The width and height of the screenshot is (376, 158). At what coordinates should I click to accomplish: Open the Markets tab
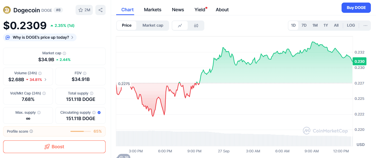(153, 10)
